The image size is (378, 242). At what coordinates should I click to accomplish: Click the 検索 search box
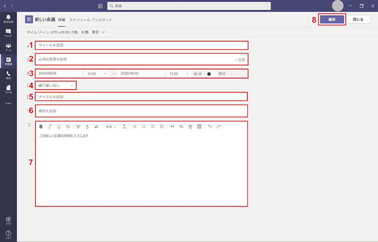[x=189, y=6]
